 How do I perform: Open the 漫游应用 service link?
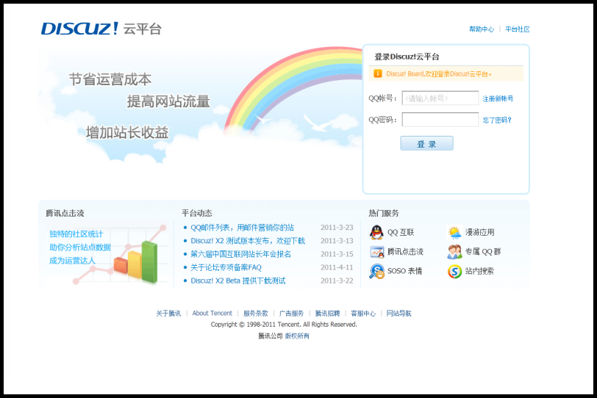point(479,232)
